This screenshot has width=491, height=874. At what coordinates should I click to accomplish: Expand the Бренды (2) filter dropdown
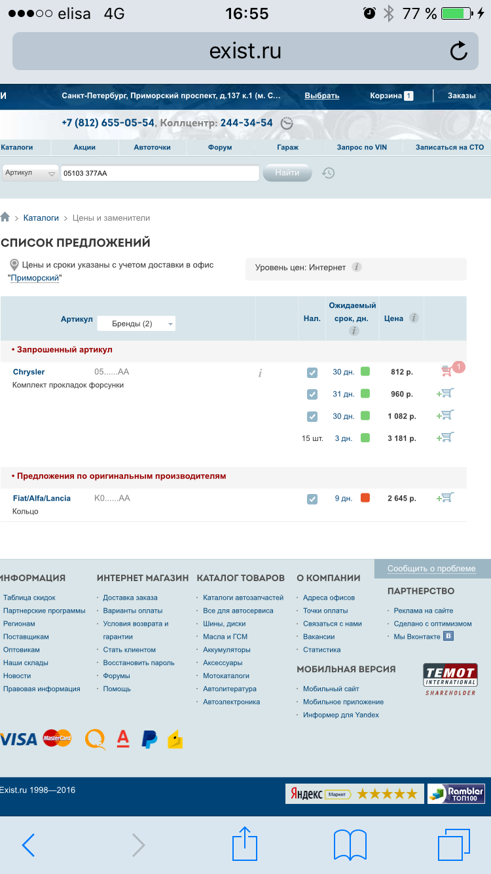coord(136,324)
